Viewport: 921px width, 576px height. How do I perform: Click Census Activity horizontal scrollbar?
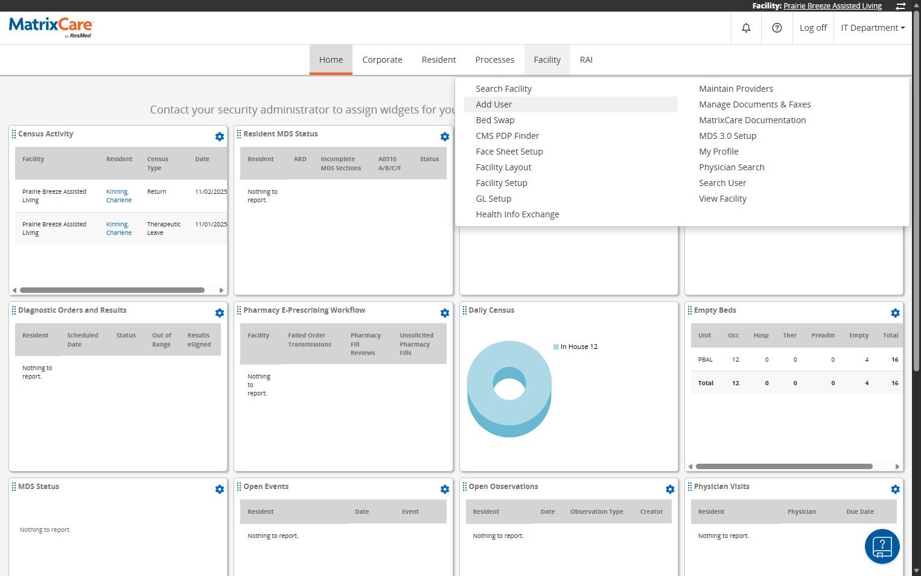point(112,290)
